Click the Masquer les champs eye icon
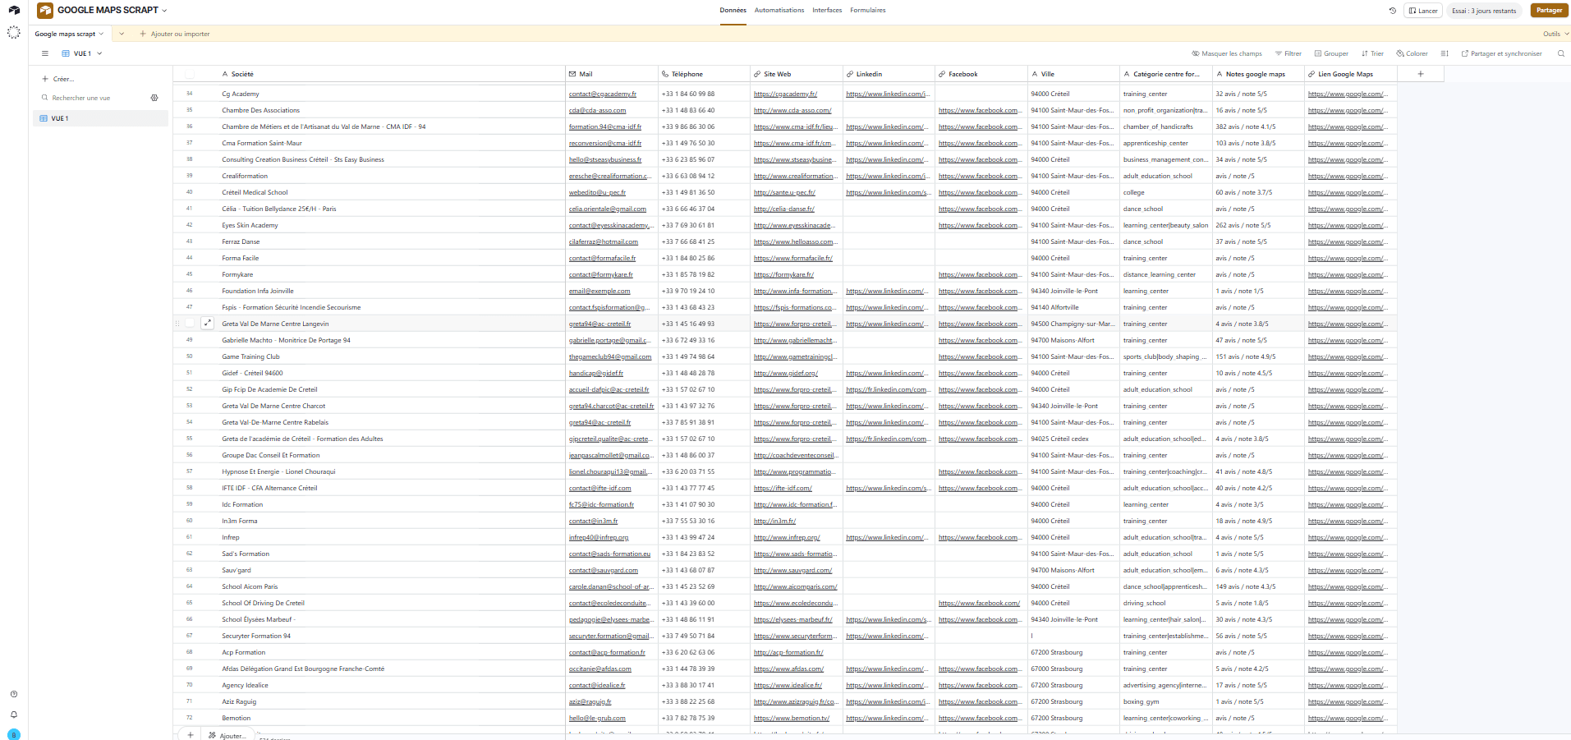 (x=1196, y=53)
